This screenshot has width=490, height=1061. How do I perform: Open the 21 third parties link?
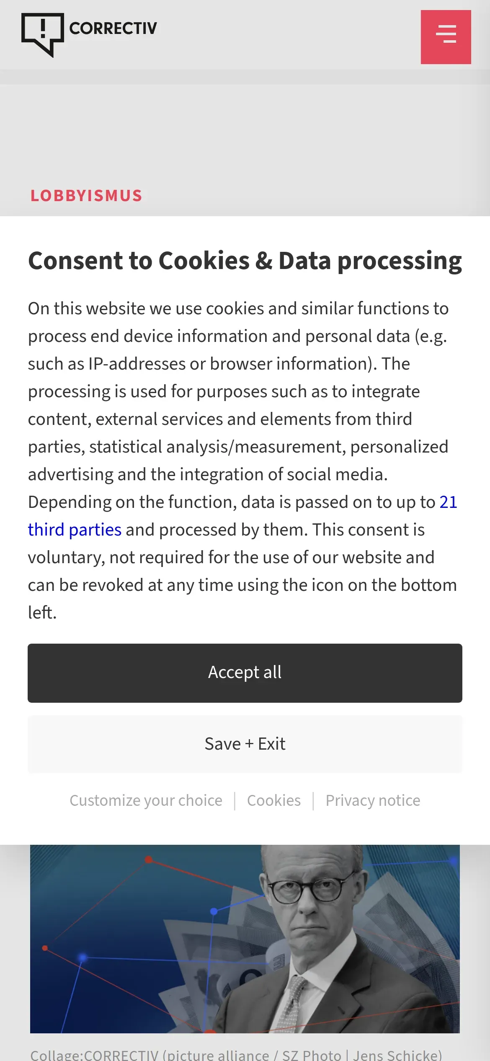[75, 530]
